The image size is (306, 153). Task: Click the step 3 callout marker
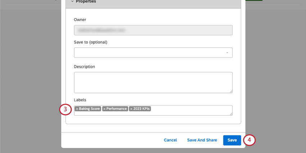click(65, 109)
